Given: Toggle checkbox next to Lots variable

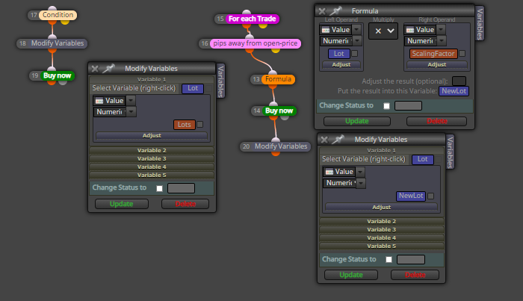Looking at the screenshot, I should click(x=199, y=124).
